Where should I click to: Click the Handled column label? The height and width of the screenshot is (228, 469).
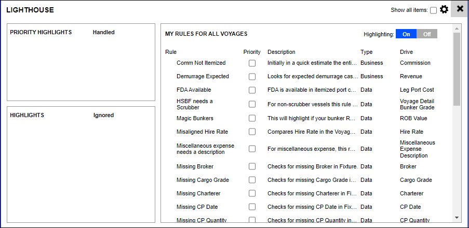(103, 32)
